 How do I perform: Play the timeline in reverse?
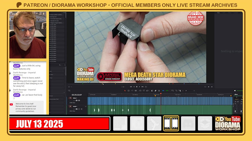click(134, 87)
